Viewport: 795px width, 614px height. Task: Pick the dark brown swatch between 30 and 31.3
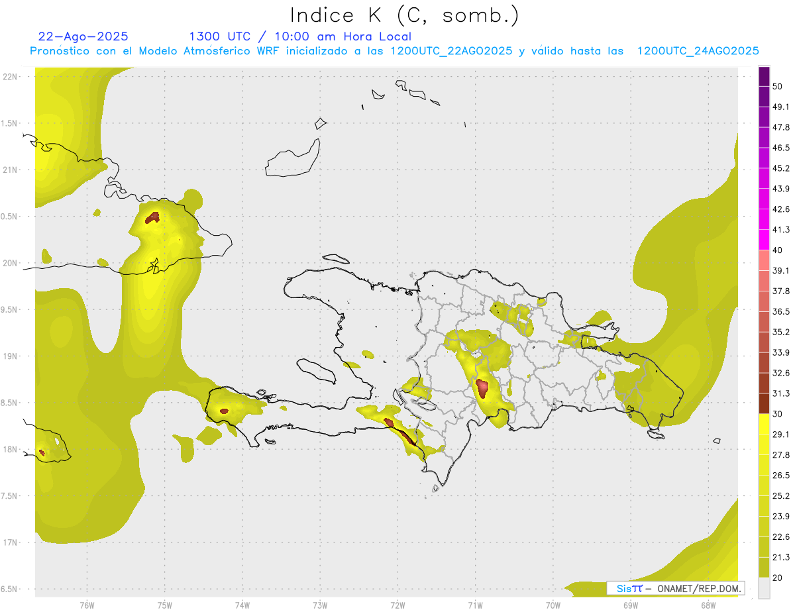click(x=765, y=403)
